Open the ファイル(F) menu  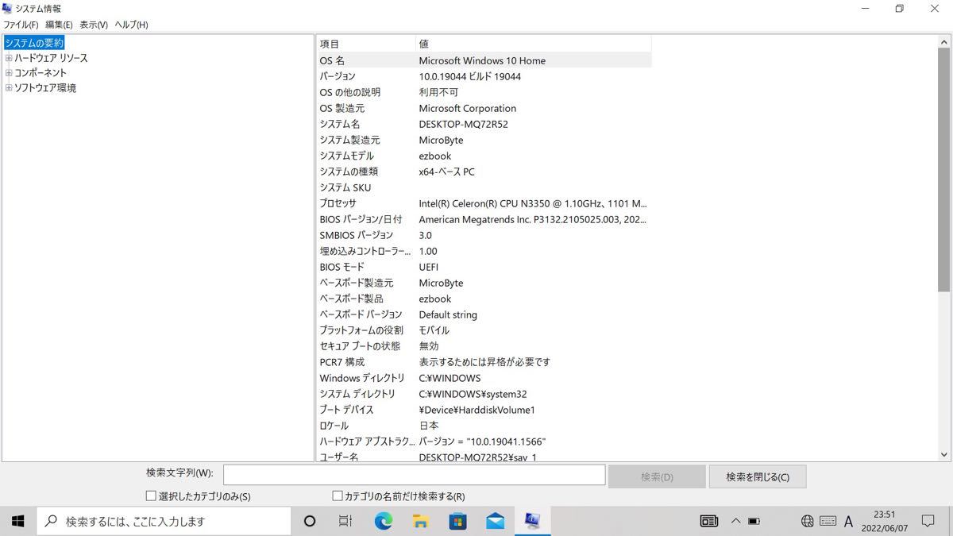click(21, 25)
